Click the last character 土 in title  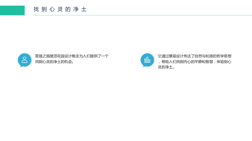84,9
